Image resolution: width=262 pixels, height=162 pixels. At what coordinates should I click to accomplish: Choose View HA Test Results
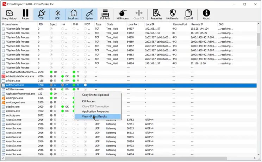coord(98,116)
